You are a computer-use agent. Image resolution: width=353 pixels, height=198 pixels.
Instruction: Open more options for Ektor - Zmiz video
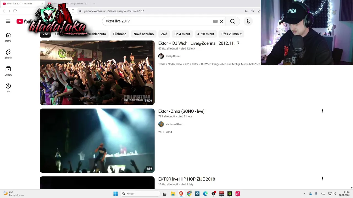click(322, 111)
